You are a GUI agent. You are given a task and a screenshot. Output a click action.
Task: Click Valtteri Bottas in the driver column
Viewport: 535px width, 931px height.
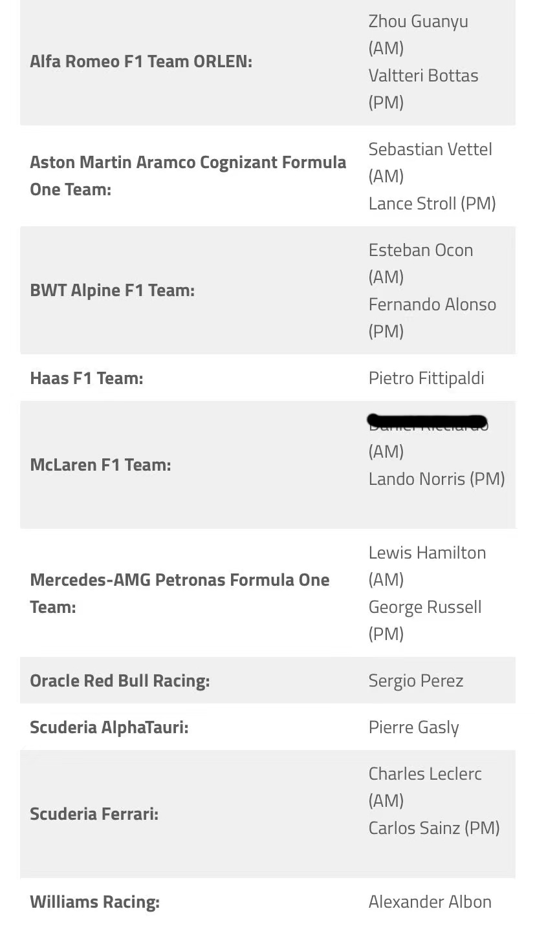pos(423,76)
